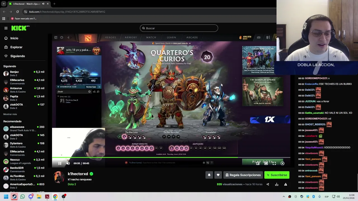Open Chrome apps grid in bookmarks bar
Screen dimensions: 358x201
4,19
